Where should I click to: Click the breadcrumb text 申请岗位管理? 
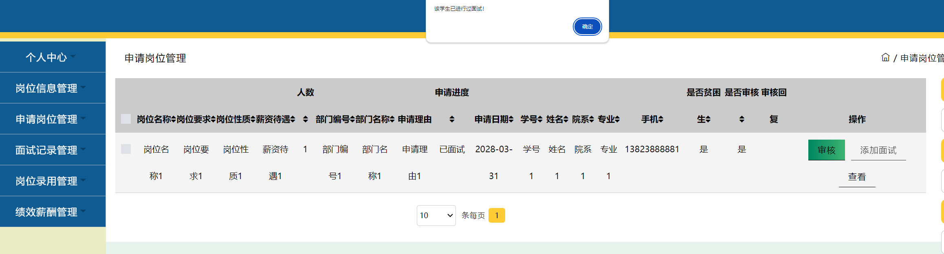point(922,58)
